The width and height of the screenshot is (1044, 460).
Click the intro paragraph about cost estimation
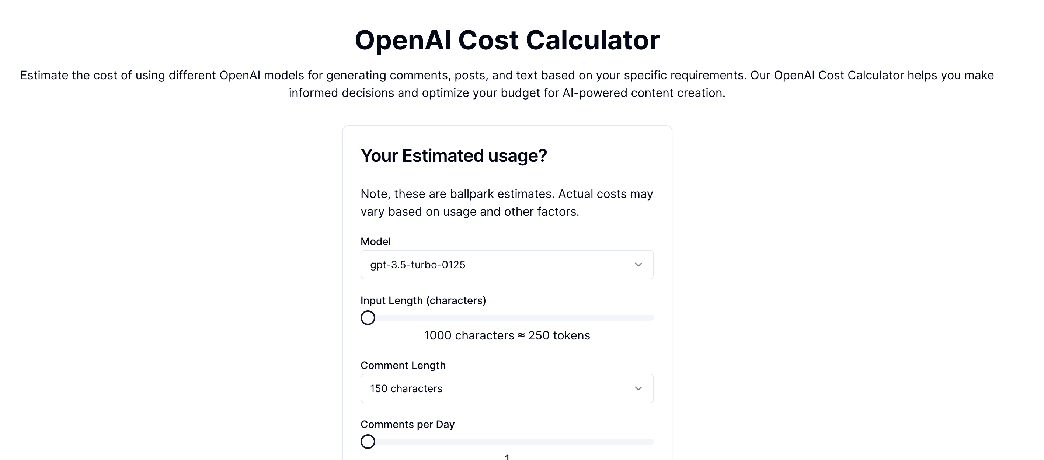507,84
